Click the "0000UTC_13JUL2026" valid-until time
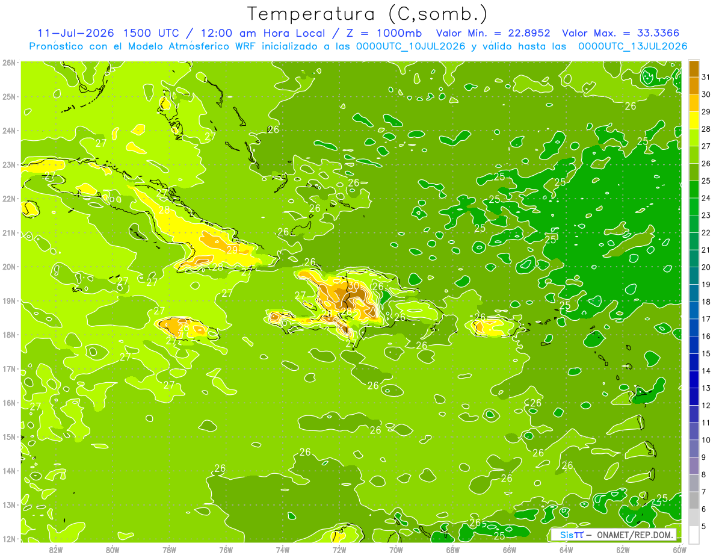This screenshot has height=558, width=722. click(x=633, y=46)
